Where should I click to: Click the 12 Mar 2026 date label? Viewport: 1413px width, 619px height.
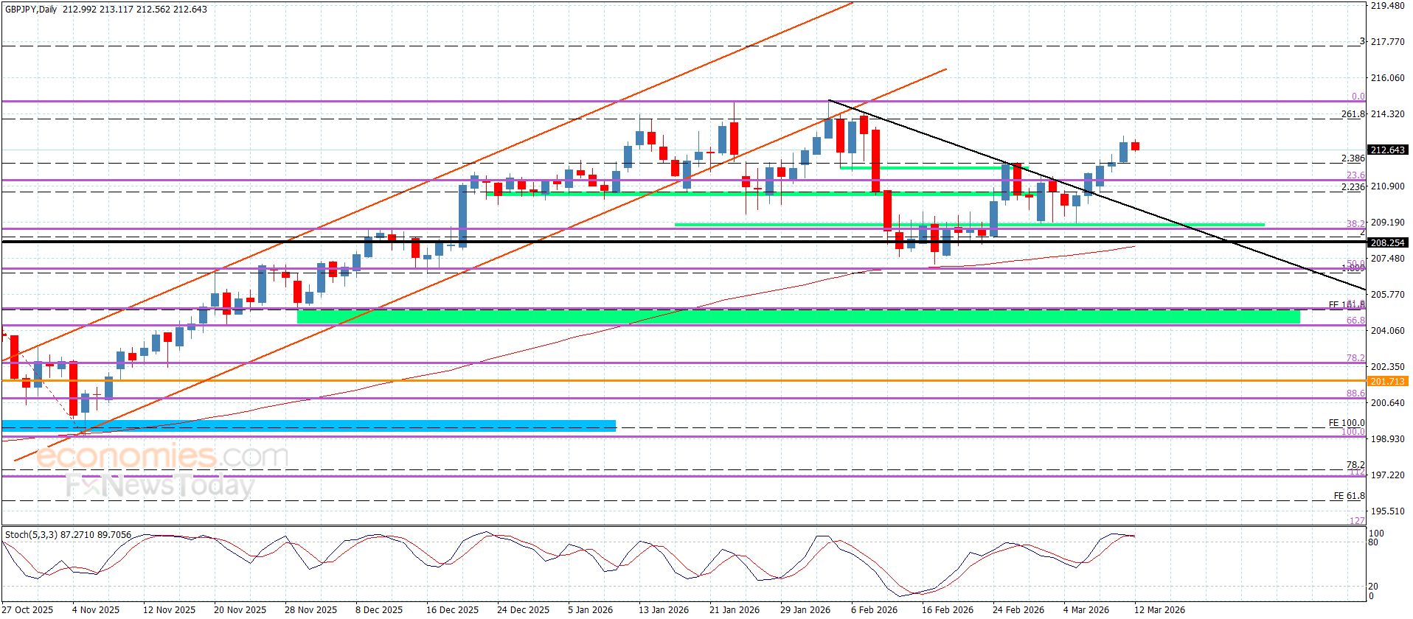pyautogui.click(x=1159, y=609)
